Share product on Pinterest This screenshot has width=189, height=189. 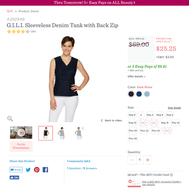click(x=37, y=170)
